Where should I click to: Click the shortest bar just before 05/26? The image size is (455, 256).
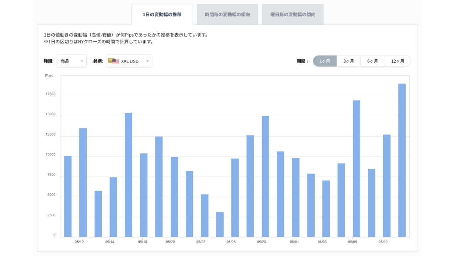point(220,224)
